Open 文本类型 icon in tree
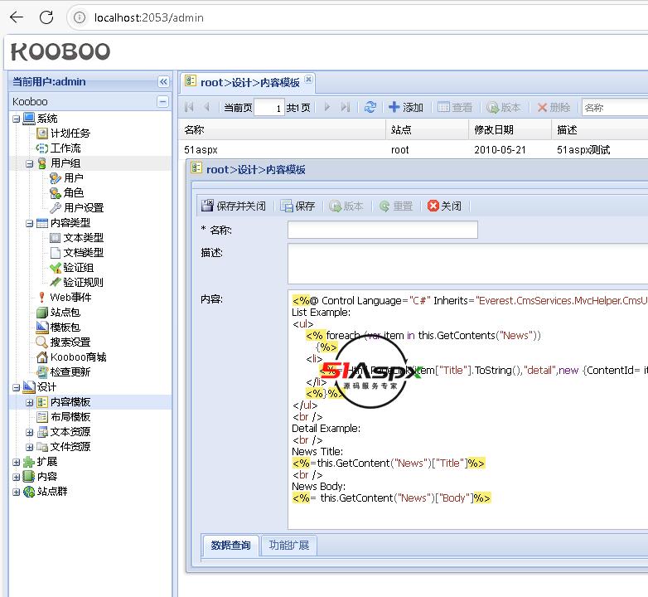Viewport: 648px width, 597px height. pos(56,237)
